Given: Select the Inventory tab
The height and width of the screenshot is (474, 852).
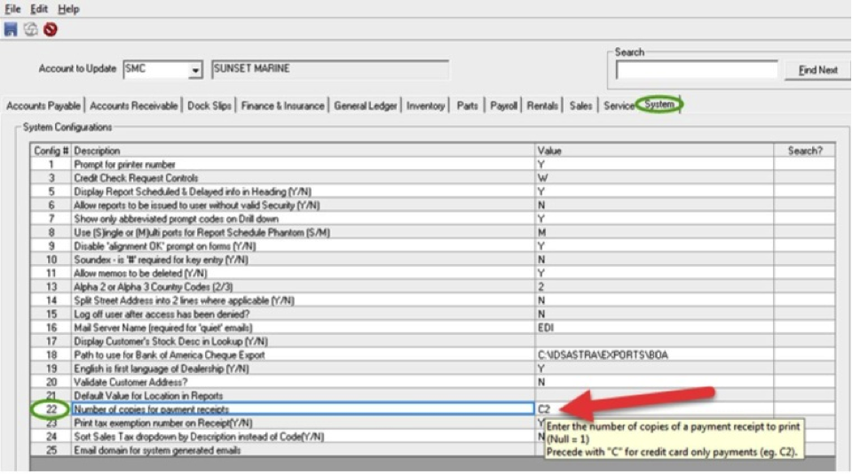Looking at the screenshot, I should pyautogui.click(x=425, y=105).
